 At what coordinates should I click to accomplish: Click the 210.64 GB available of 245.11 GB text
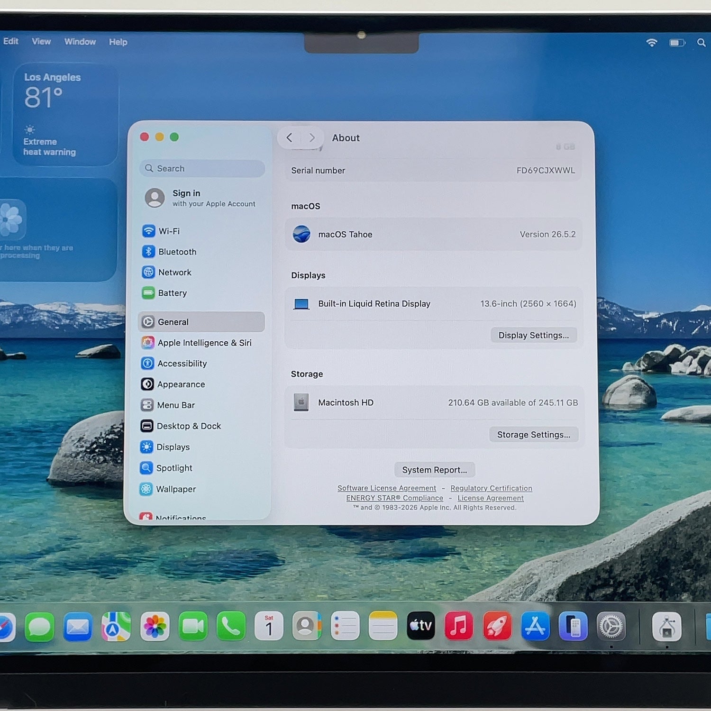click(x=513, y=403)
